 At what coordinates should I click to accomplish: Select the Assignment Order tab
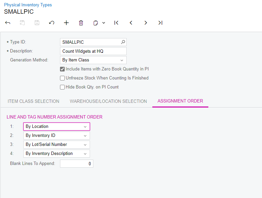coord(180,101)
